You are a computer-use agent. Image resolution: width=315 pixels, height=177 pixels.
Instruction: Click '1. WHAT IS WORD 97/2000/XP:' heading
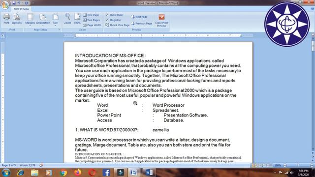pos(107,130)
